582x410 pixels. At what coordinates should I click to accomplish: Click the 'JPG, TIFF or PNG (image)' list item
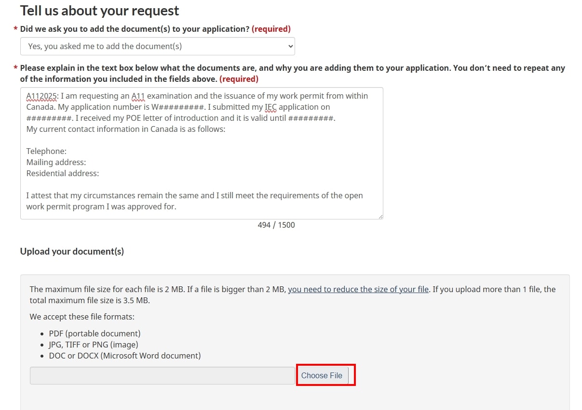tap(94, 345)
